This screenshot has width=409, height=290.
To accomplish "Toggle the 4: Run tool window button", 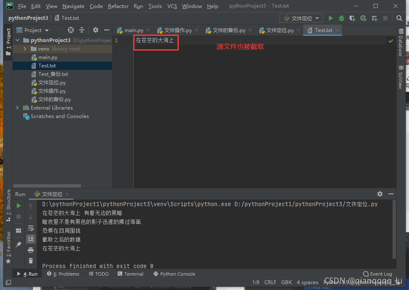I will point(27,274).
